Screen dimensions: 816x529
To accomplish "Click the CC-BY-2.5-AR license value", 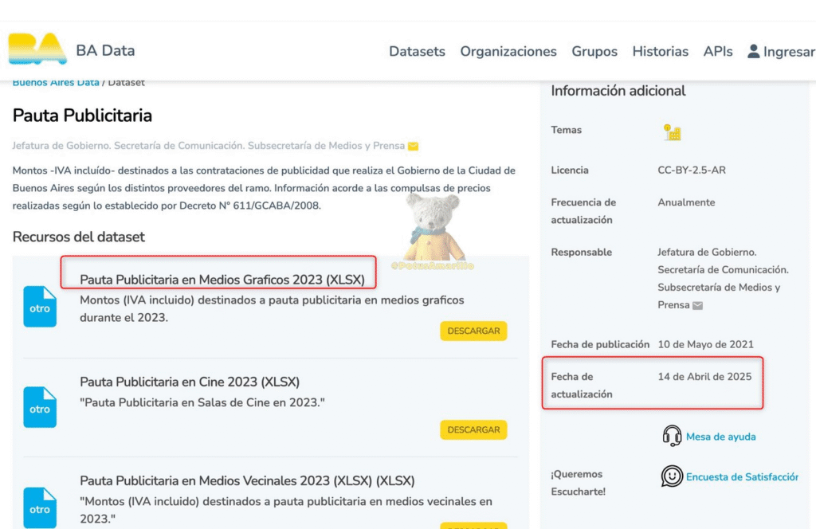I will pos(692,170).
